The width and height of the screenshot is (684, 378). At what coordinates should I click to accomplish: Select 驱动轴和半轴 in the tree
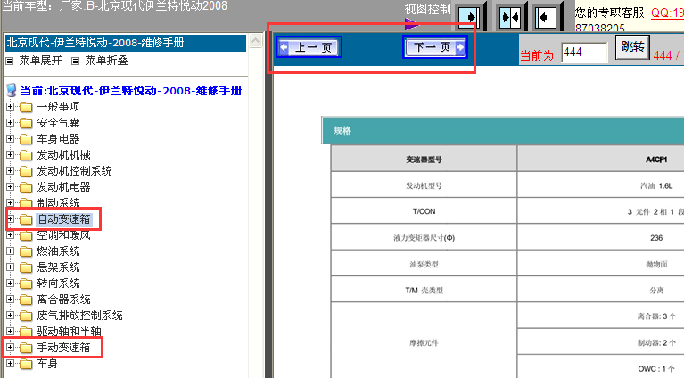point(69,332)
